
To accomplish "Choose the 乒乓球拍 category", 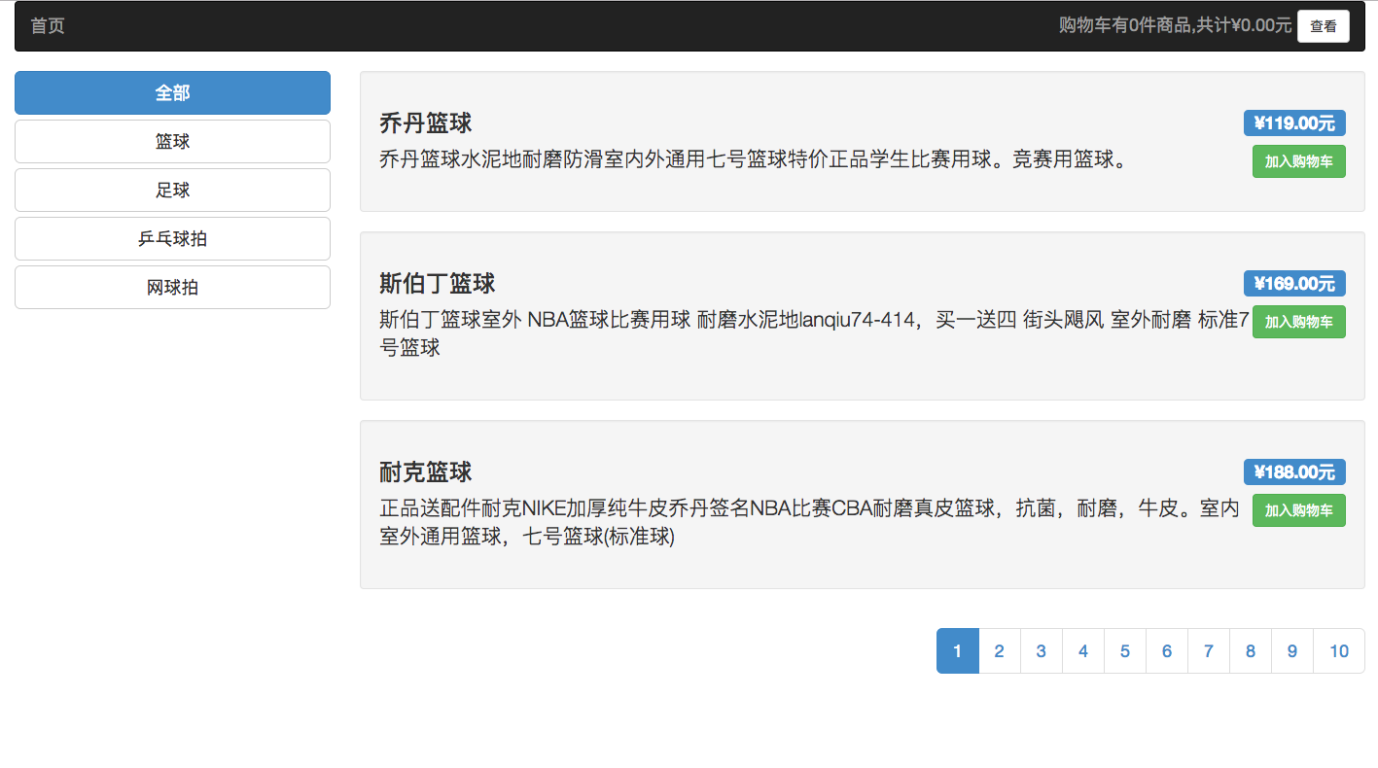I will point(172,239).
